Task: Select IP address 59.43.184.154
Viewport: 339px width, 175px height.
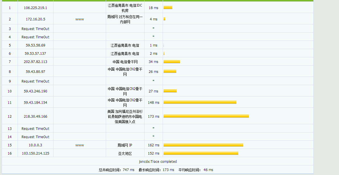Action: point(36,103)
